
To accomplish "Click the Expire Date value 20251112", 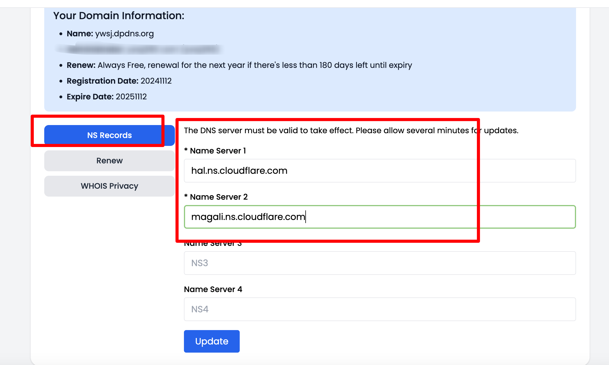I will 131,97.
